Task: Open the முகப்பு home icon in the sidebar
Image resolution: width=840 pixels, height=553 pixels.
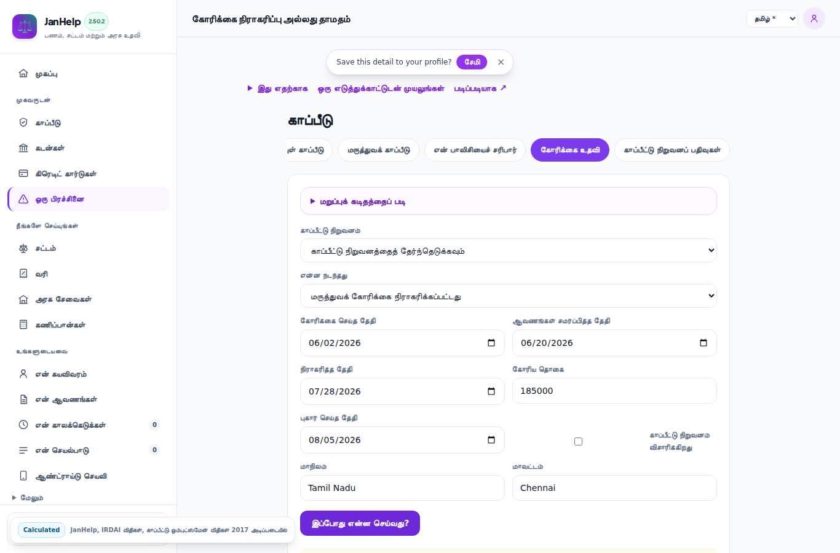Action: [x=23, y=73]
